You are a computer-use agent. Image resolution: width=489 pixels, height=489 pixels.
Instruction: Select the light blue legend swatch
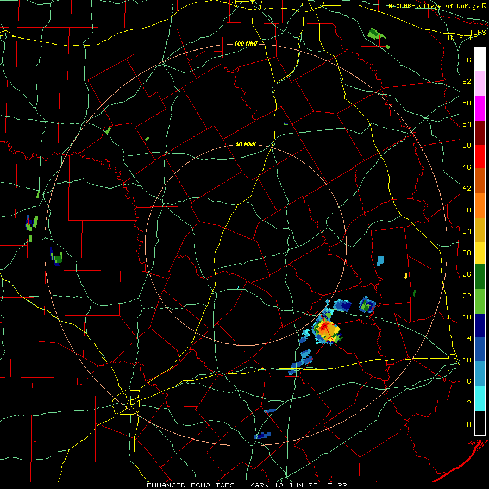click(480, 374)
